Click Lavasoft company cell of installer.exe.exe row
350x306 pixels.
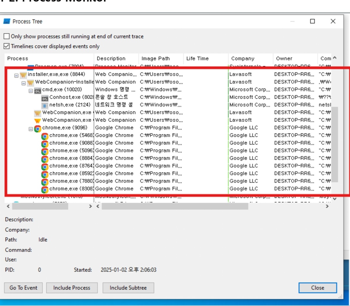coord(240,74)
